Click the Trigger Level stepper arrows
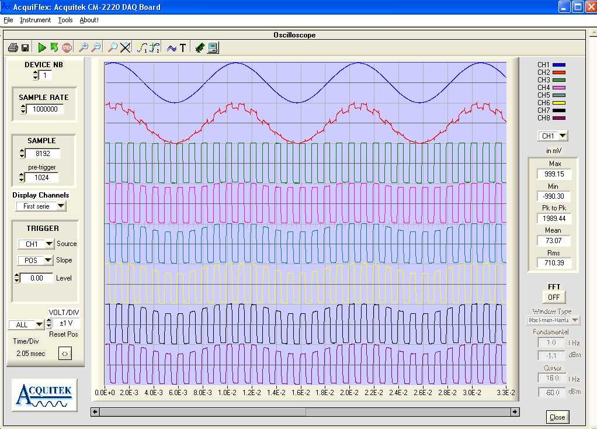This screenshot has height=429, width=597. [x=17, y=278]
